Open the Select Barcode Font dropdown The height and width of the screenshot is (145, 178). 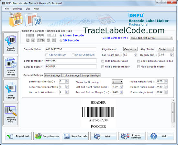pyautogui.click(x=151, y=38)
